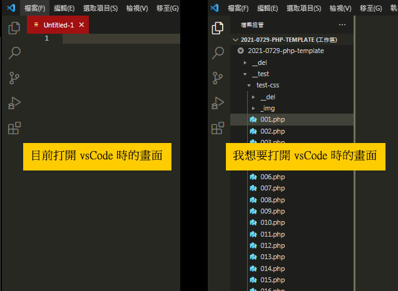The height and width of the screenshot is (291, 398).
Task: Click the PHP icon beside 006.php
Action: point(253,177)
